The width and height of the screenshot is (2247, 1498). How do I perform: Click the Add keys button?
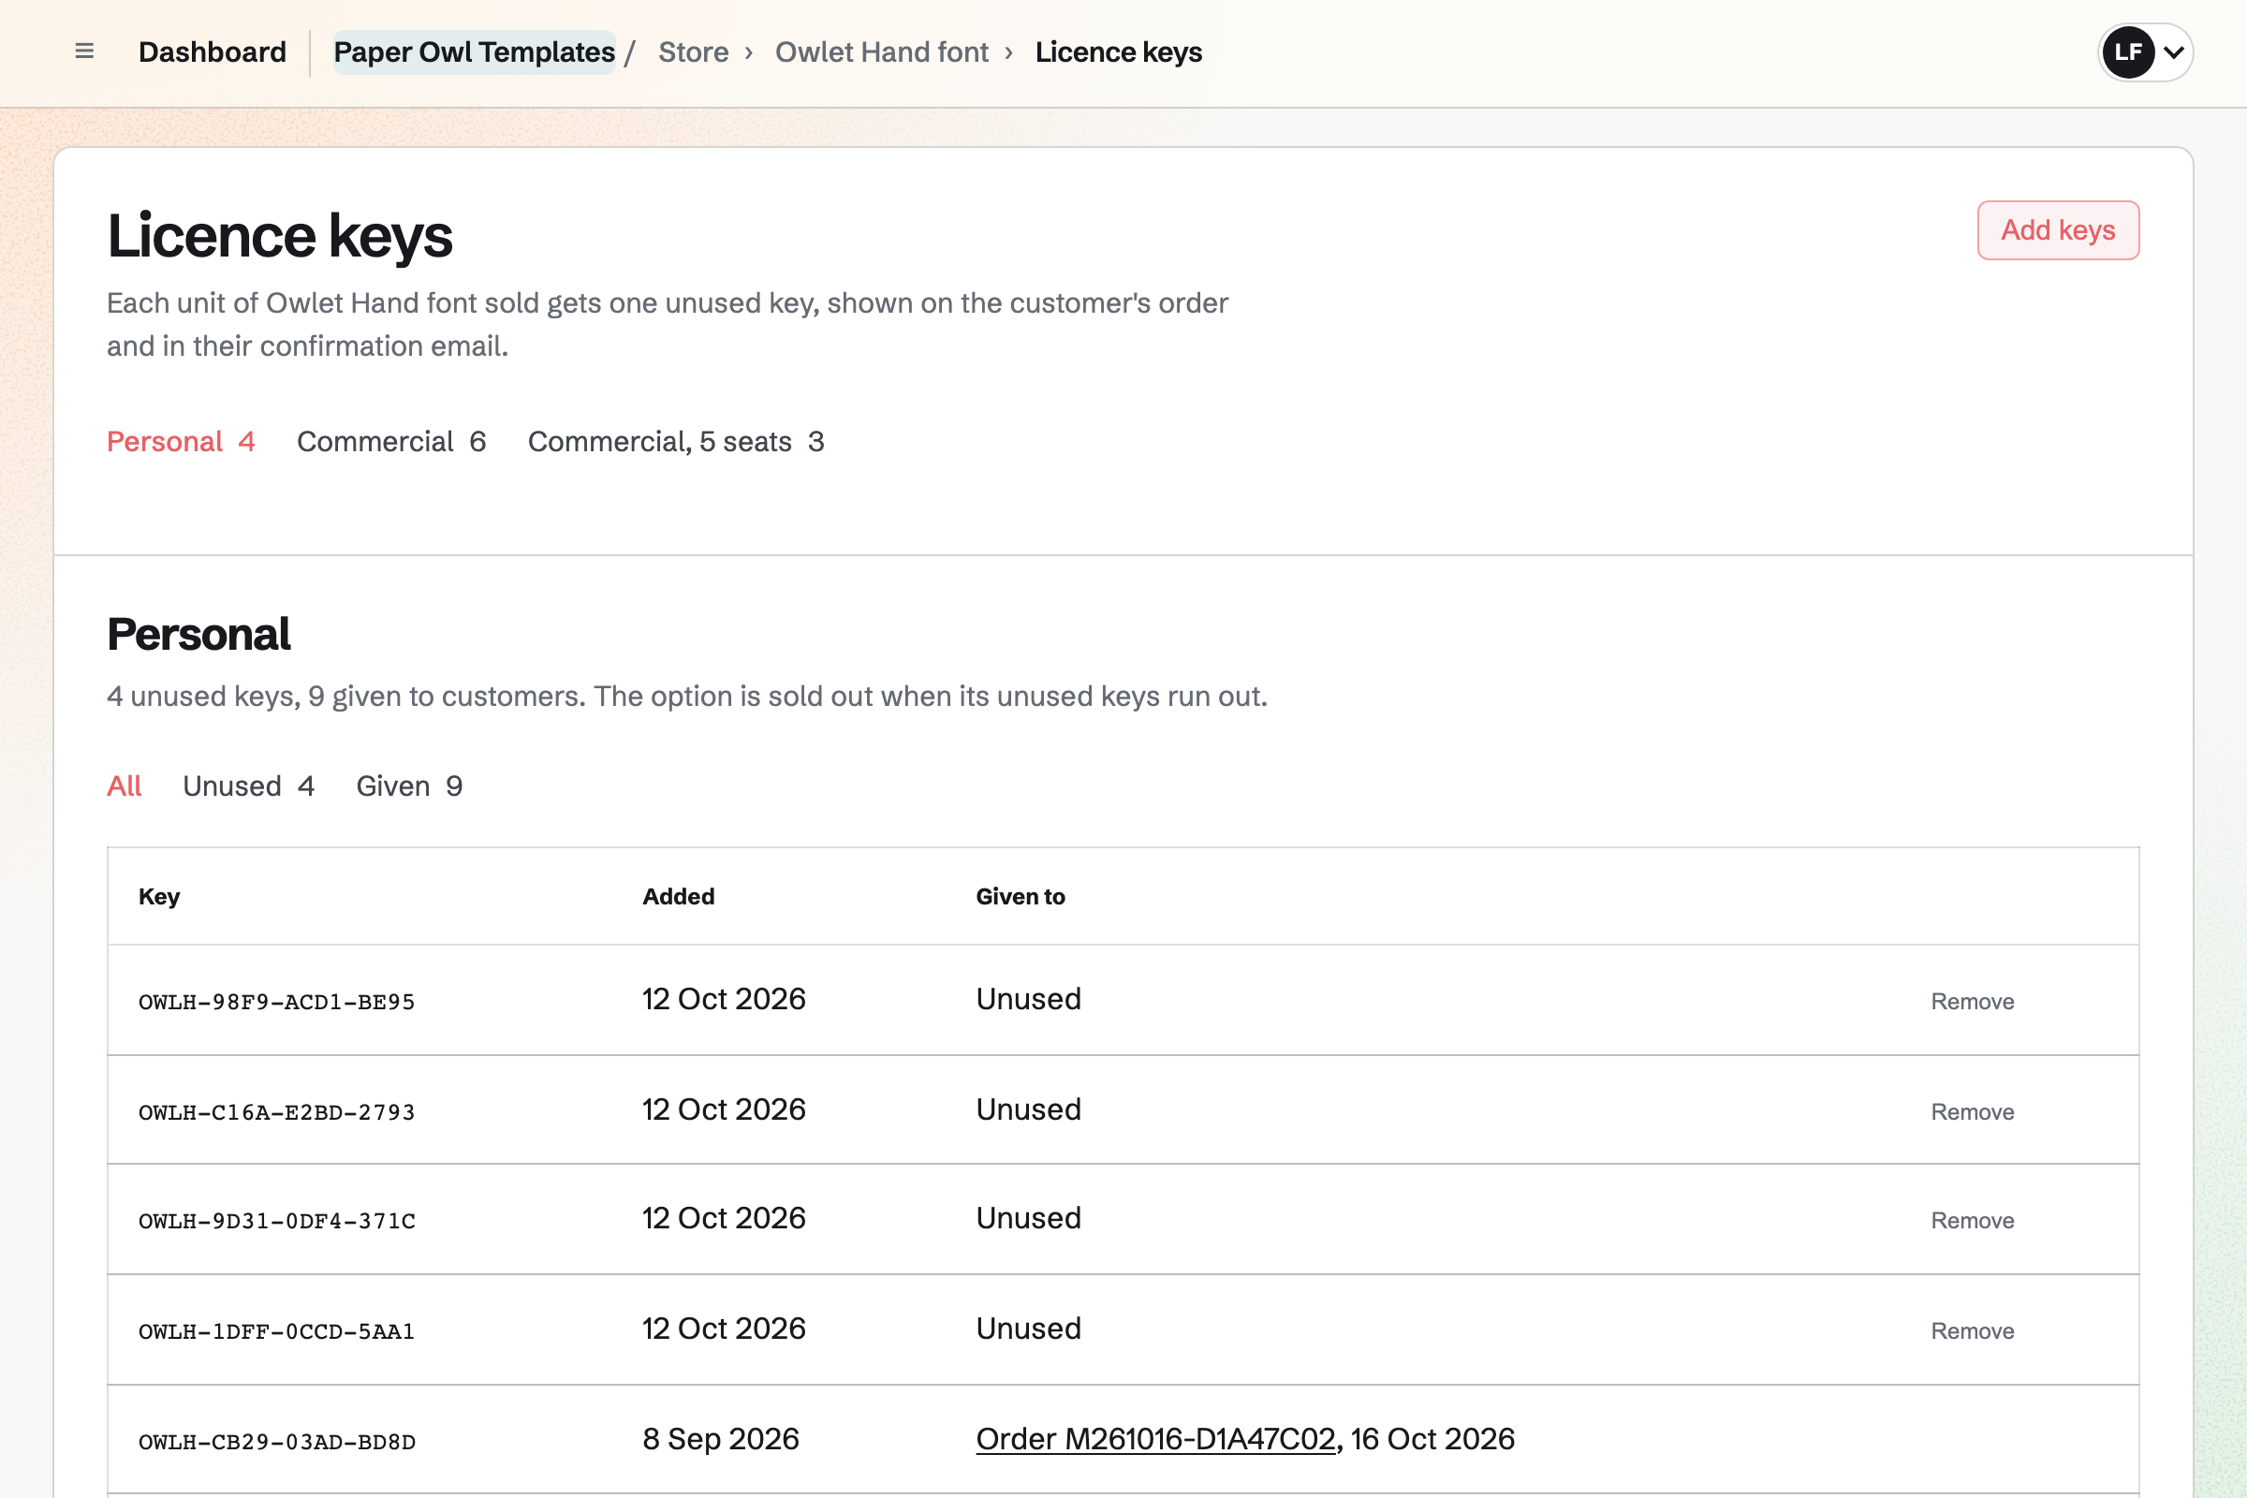[x=2058, y=230]
